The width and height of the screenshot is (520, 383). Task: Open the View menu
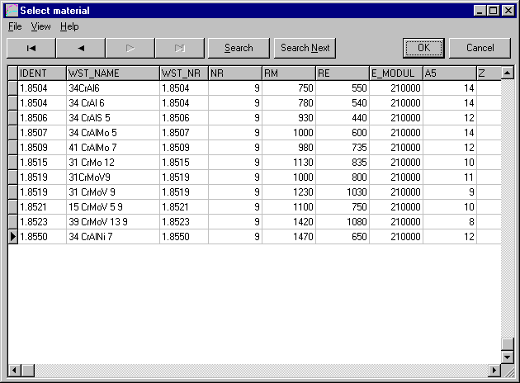[x=40, y=26]
